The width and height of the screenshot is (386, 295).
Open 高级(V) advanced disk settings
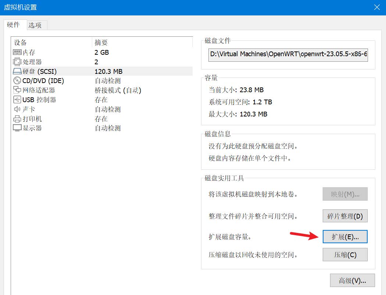[352, 280]
